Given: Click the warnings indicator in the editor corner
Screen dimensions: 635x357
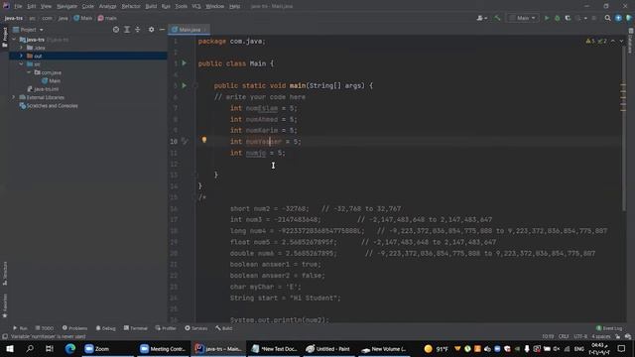Looking at the screenshot, I should click(x=595, y=41).
